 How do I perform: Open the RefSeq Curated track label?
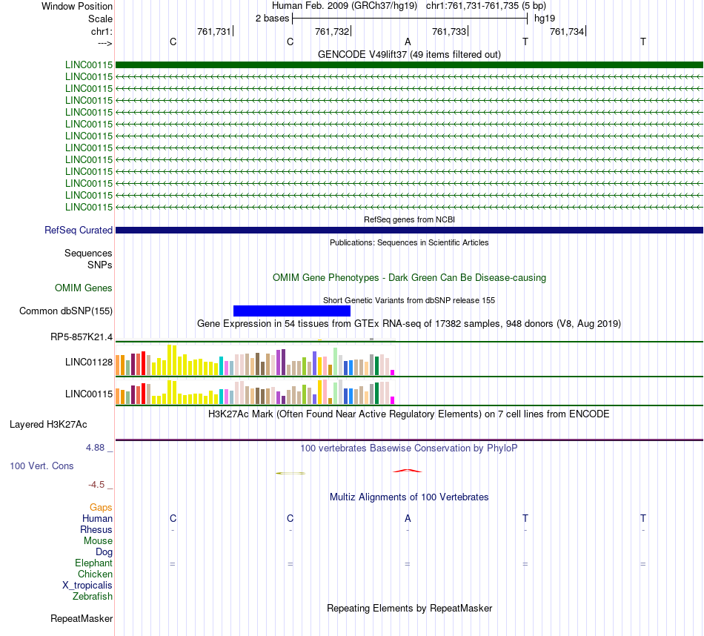click(x=79, y=230)
